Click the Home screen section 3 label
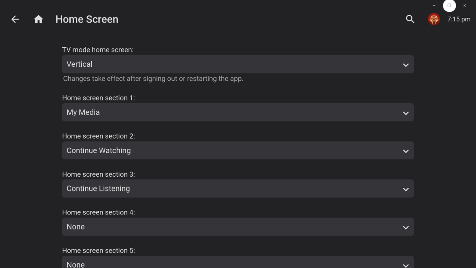 point(98,174)
